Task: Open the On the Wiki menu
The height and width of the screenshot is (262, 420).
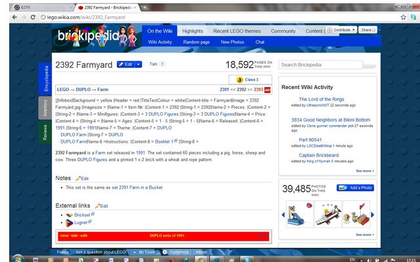Action: (159, 31)
